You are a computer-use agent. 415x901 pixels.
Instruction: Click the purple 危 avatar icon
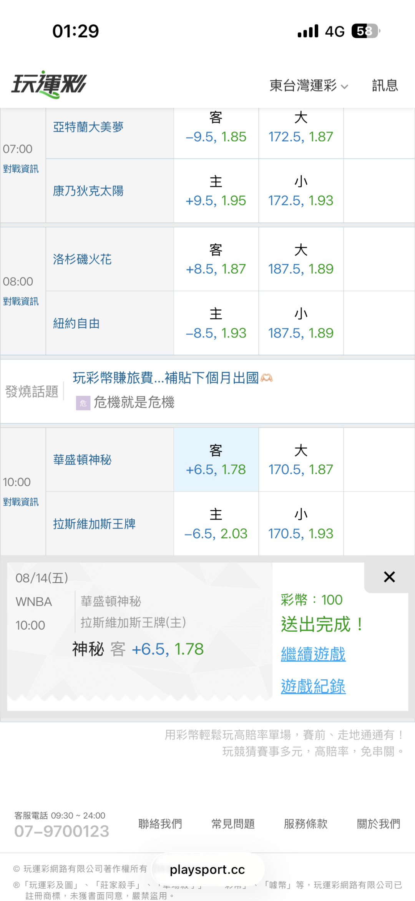click(x=83, y=403)
